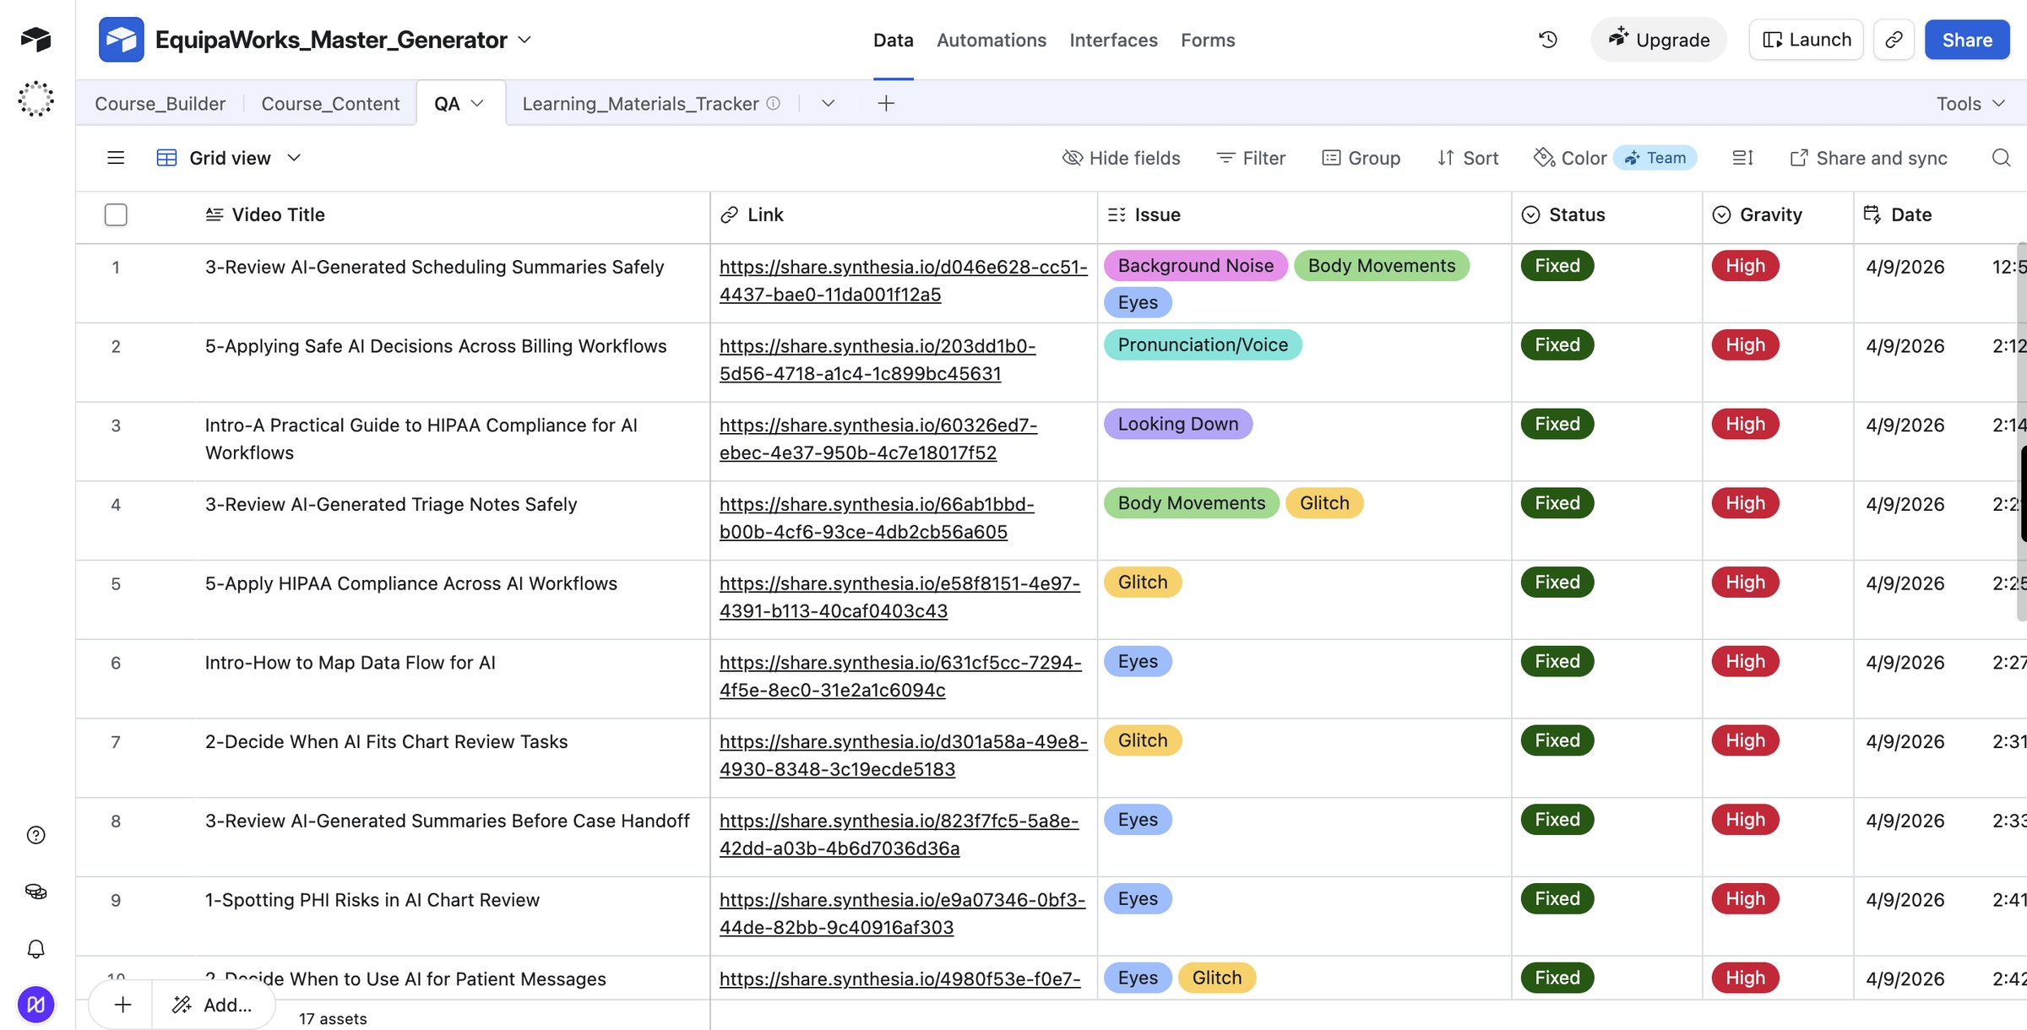Image resolution: width=2027 pixels, height=1030 pixels.
Task: Open notifications bell icon
Action: coord(35,949)
